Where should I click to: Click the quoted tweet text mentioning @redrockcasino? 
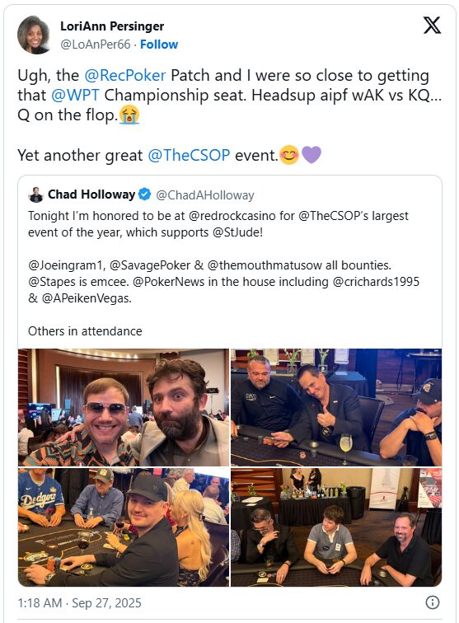coord(218,223)
